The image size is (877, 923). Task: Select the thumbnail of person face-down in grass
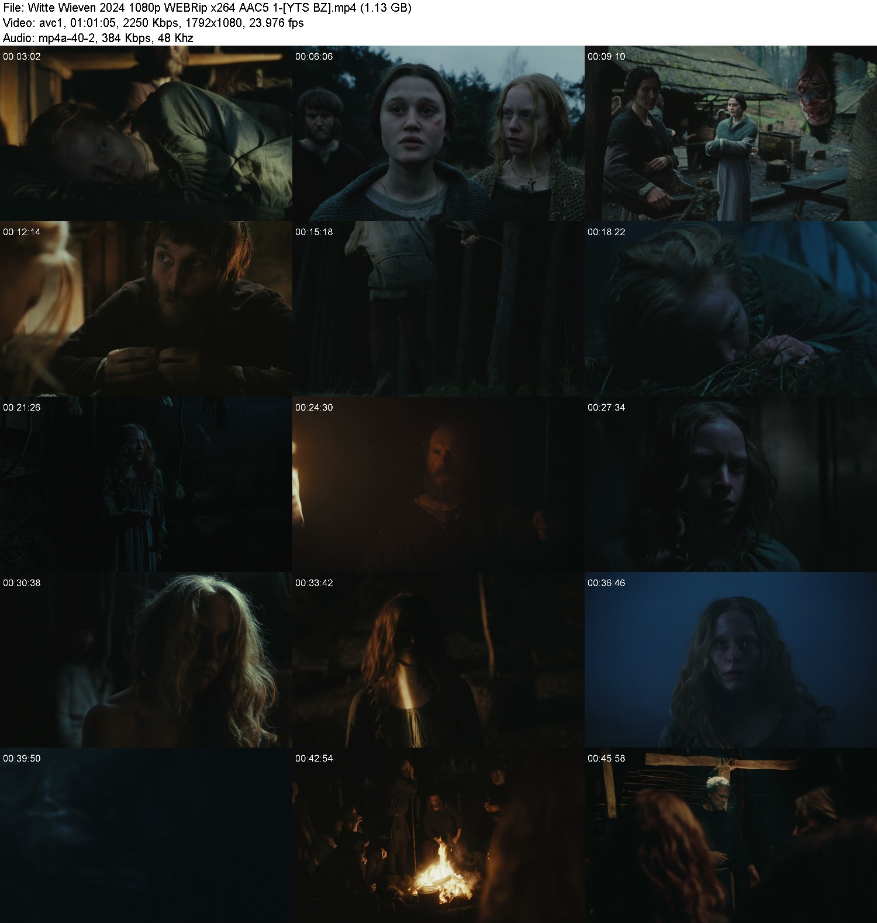[x=731, y=309]
